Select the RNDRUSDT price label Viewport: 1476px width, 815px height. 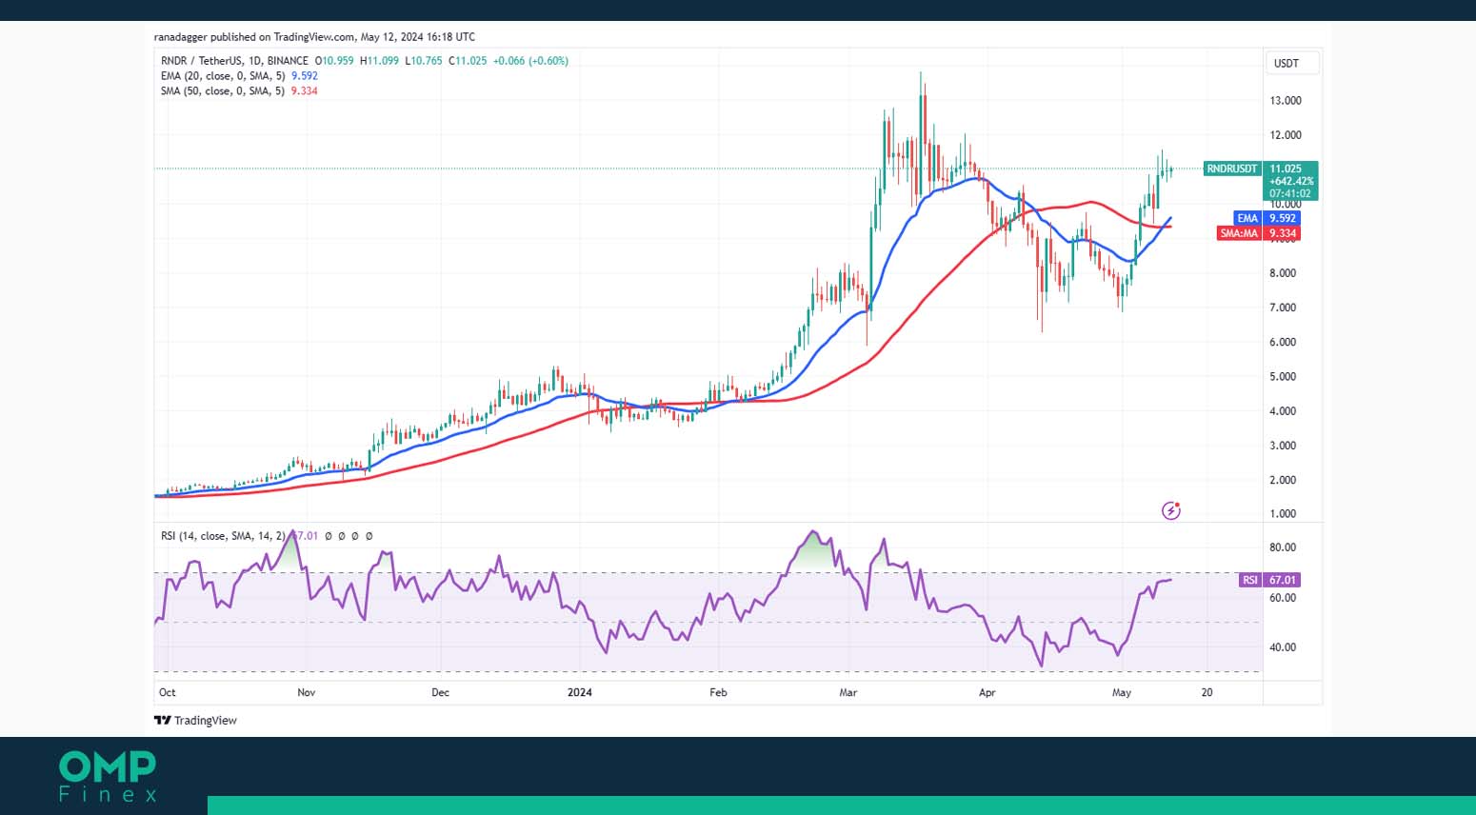pos(1232,169)
